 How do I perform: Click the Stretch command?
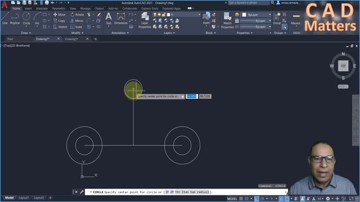click(x=60, y=27)
